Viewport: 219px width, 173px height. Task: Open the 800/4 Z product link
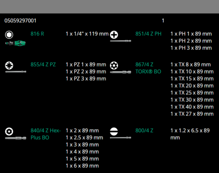tap(144, 130)
